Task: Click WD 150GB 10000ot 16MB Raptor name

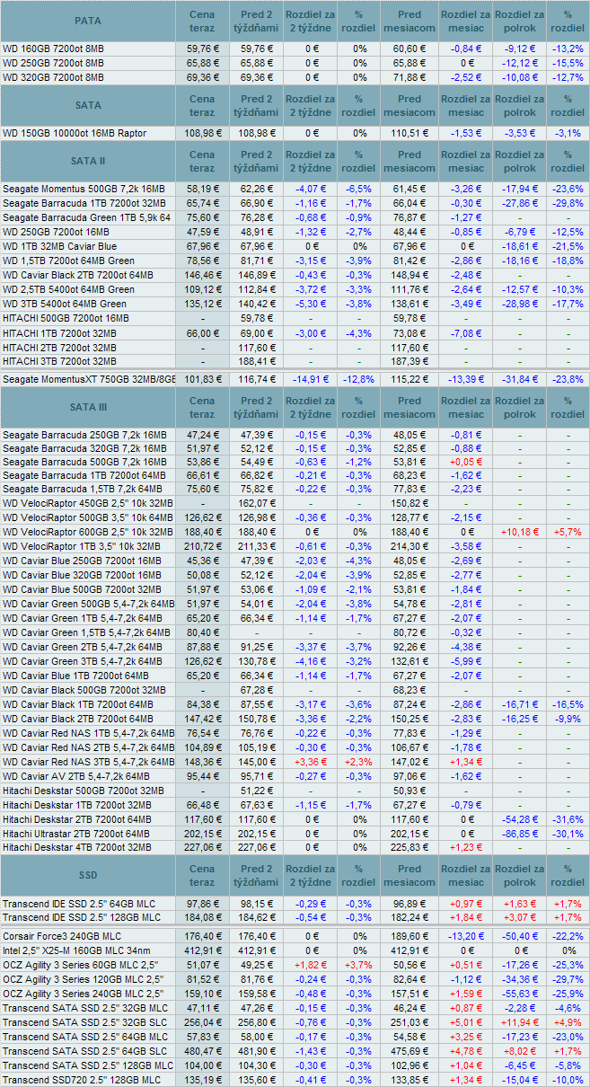Action: coord(75,133)
